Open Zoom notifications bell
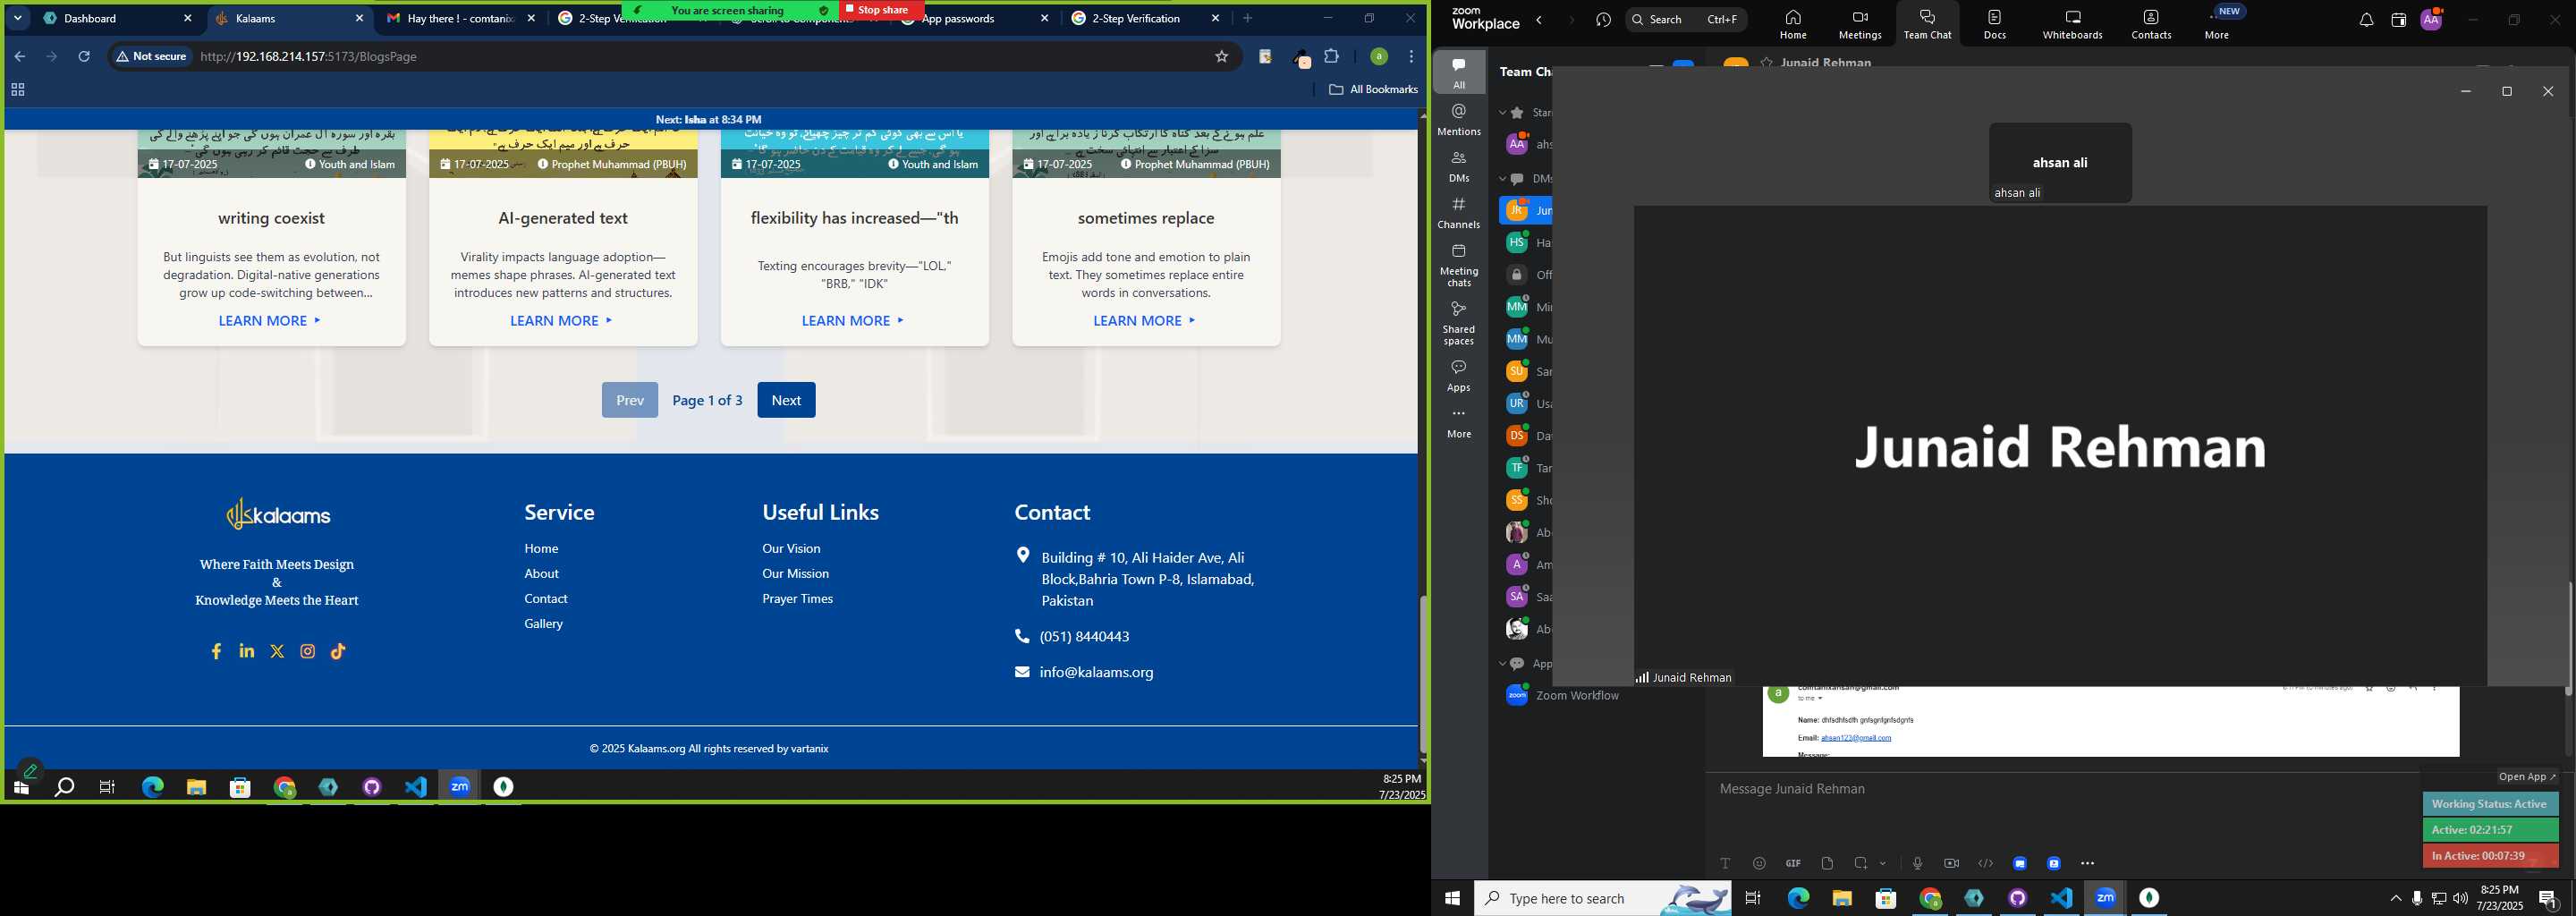Viewport: 2576px width, 916px height. 2366,20
